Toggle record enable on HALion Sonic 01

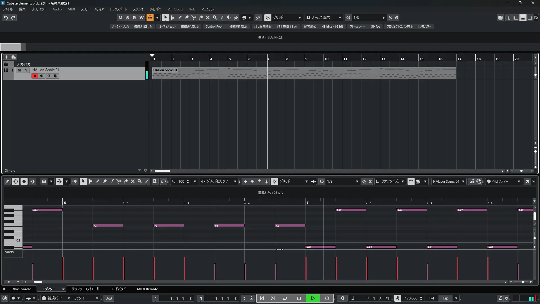click(x=35, y=76)
